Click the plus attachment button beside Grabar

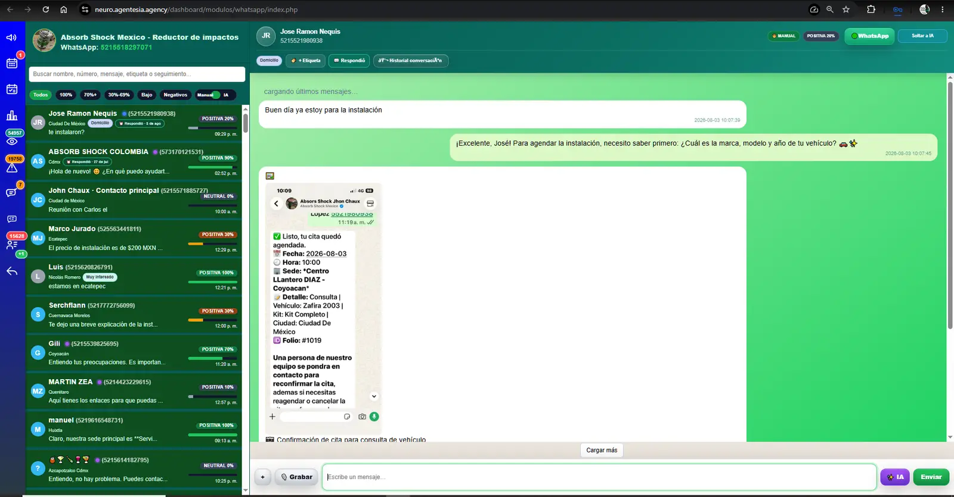click(x=262, y=477)
